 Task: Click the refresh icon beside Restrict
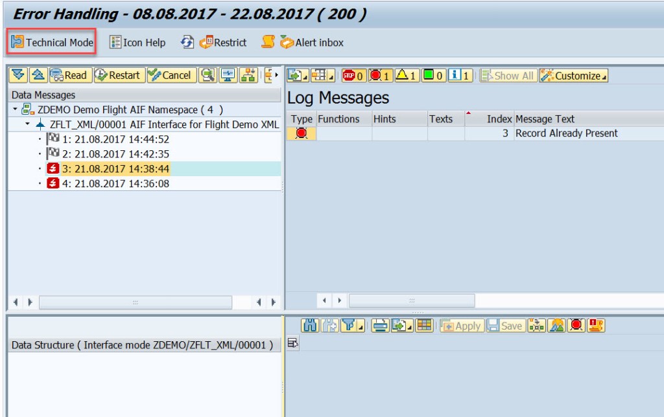[x=187, y=42]
